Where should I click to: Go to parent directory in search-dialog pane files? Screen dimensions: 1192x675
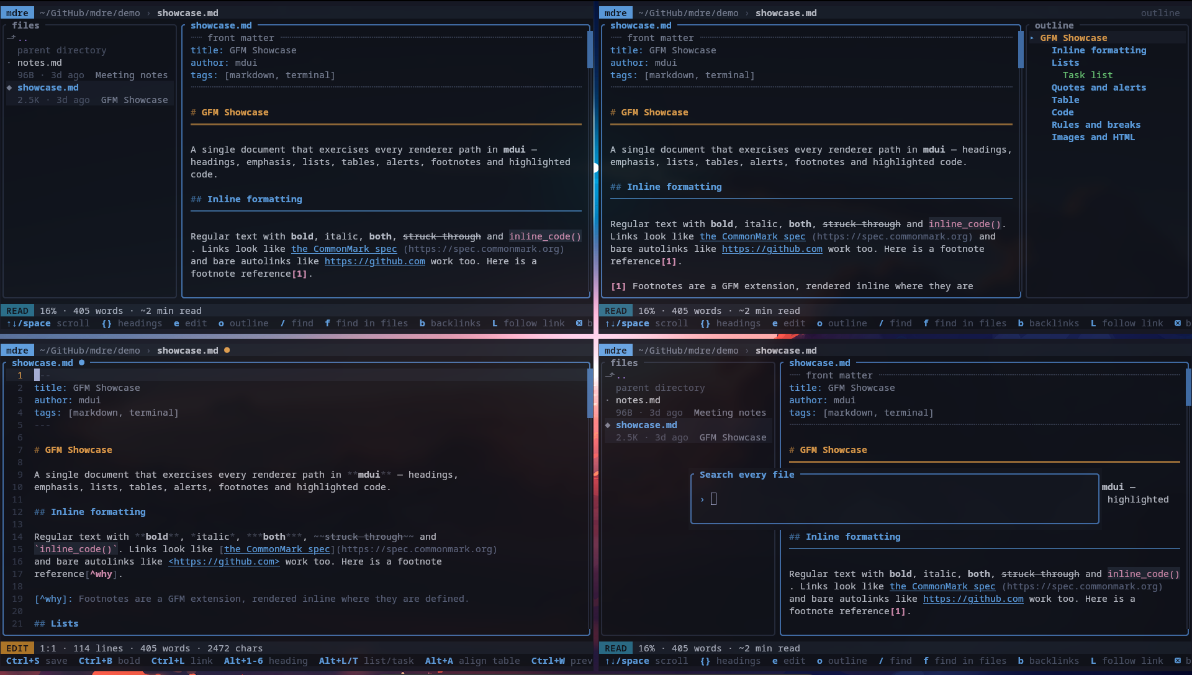(660, 388)
